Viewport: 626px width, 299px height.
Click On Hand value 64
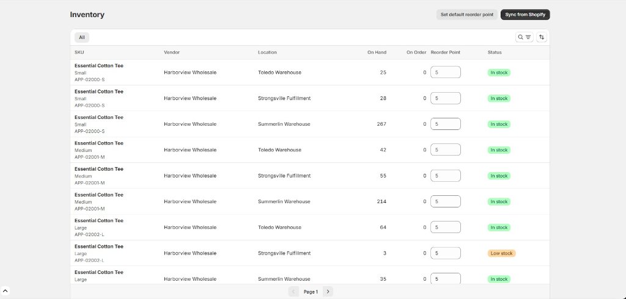[x=383, y=227]
